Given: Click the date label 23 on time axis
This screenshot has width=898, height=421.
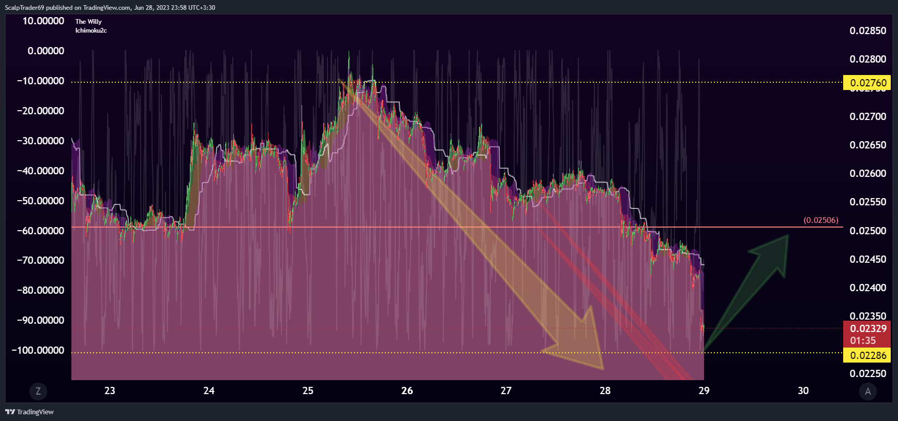Looking at the screenshot, I should 110,391.
